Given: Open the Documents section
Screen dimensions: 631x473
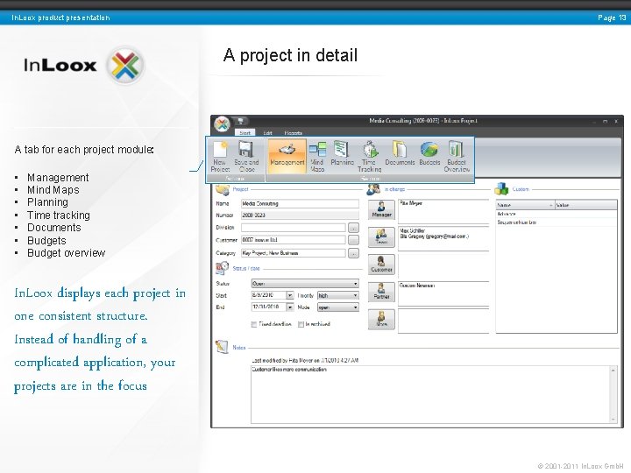Looking at the screenshot, I should [x=400, y=154].
